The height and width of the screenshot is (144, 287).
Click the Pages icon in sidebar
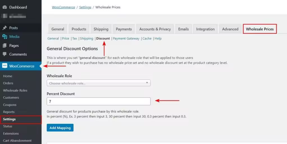tap(4, 46)
